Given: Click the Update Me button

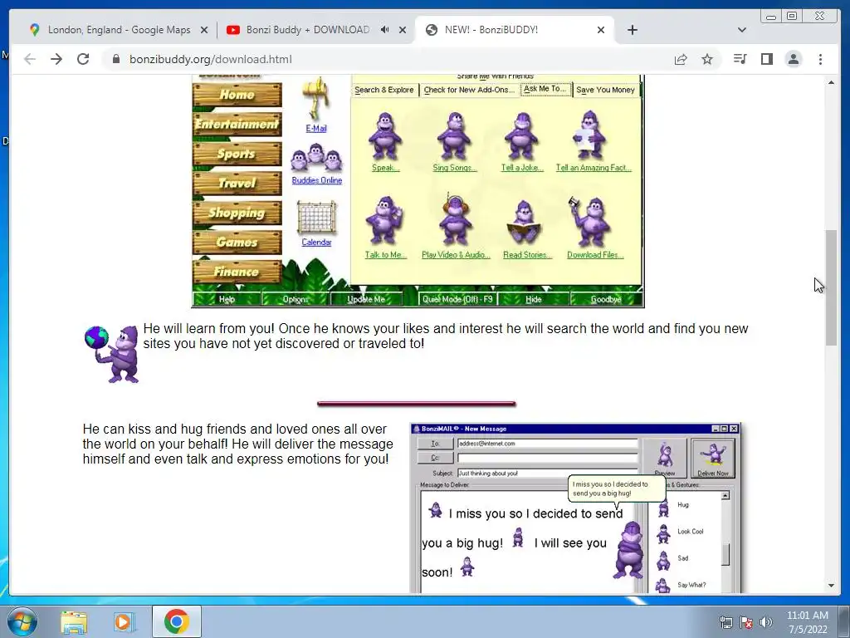Looking at the screenshot, I should pos(366,299).
